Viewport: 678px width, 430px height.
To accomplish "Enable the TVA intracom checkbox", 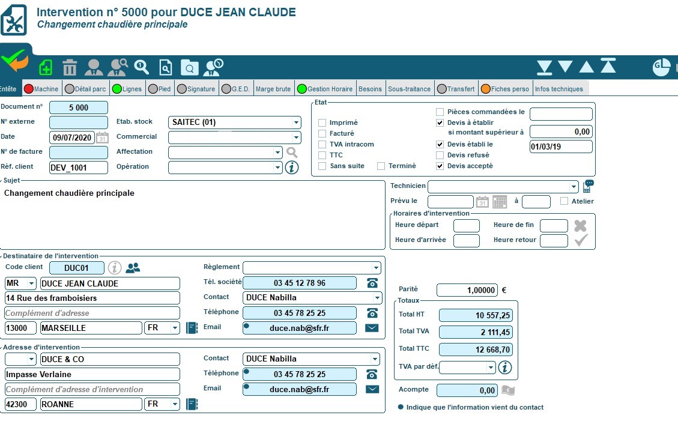I will coord(322,145).
